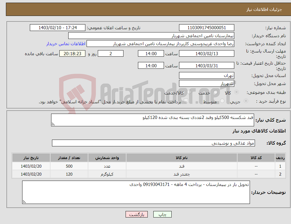Click the جزئیات اطلاعات نیاز page title
This screenshot has height=224, width=291.
pyautogui.click(x=264, y=9)
